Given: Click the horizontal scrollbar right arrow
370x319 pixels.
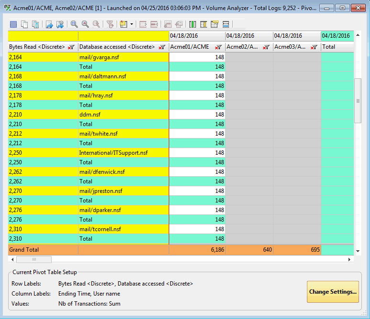Looking at the screenshot, I should (x=349, y=259).
